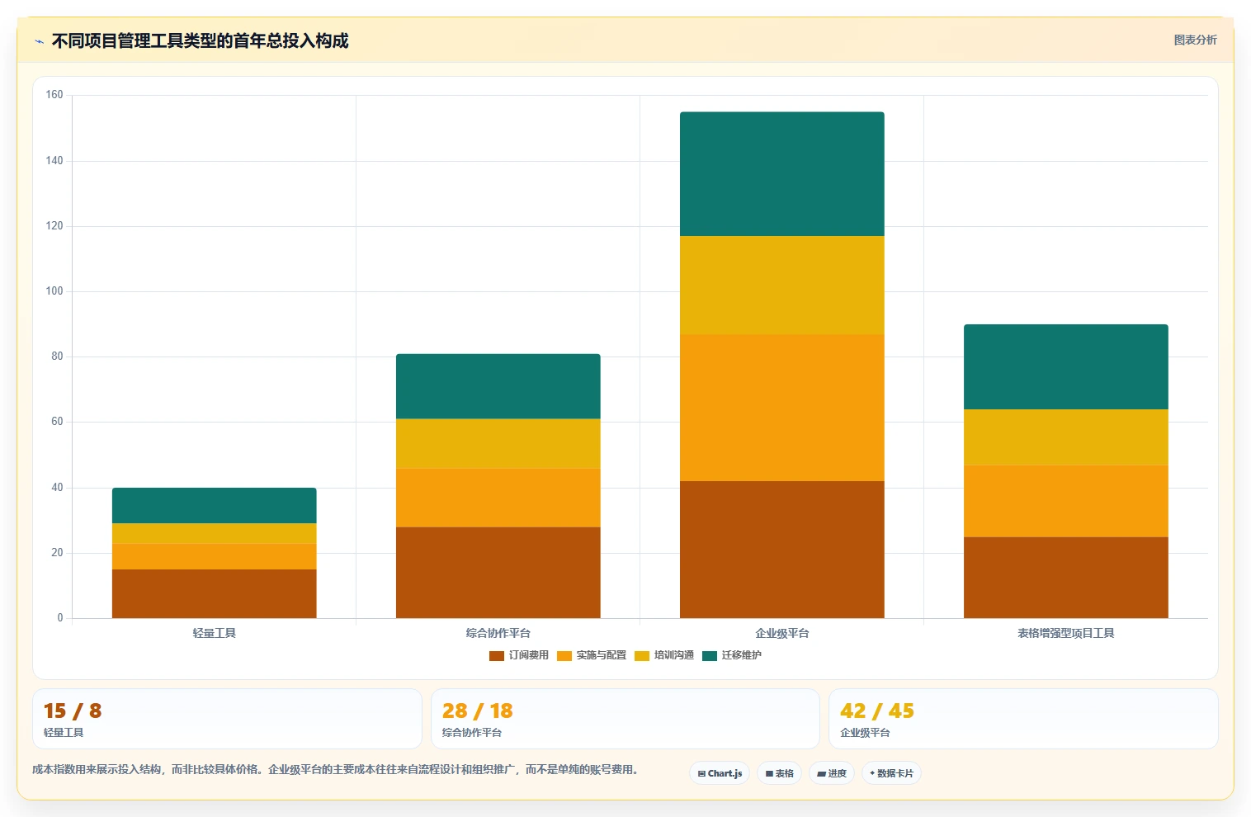
Task: Click the 订阅费用 segment of 综合协作平台 bar
Action: [498, 573]
